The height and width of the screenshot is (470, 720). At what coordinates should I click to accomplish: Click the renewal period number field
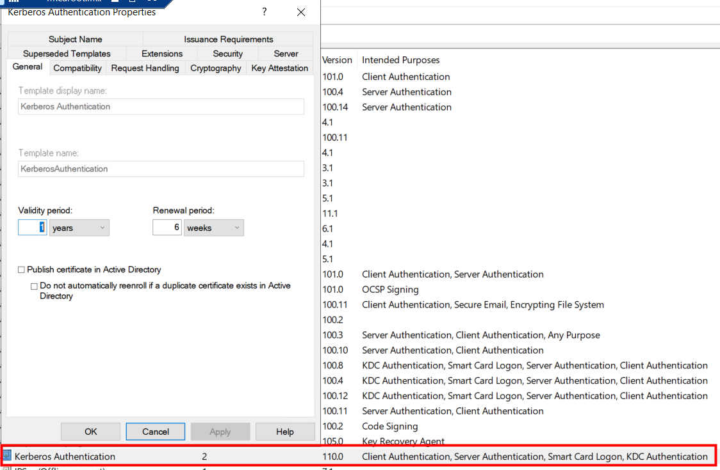tap(167, 228)
